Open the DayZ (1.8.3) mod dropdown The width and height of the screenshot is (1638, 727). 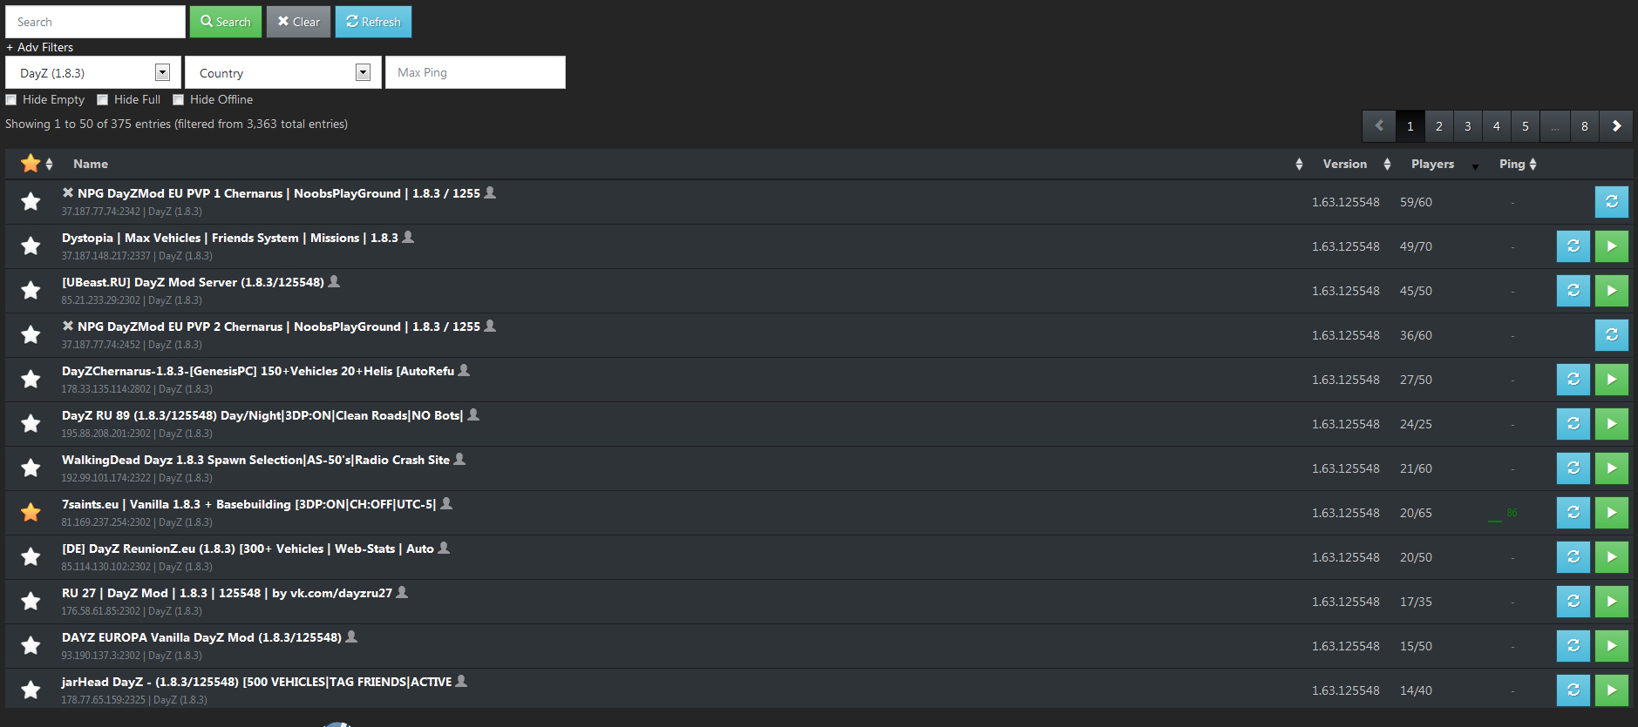(93, 72)
